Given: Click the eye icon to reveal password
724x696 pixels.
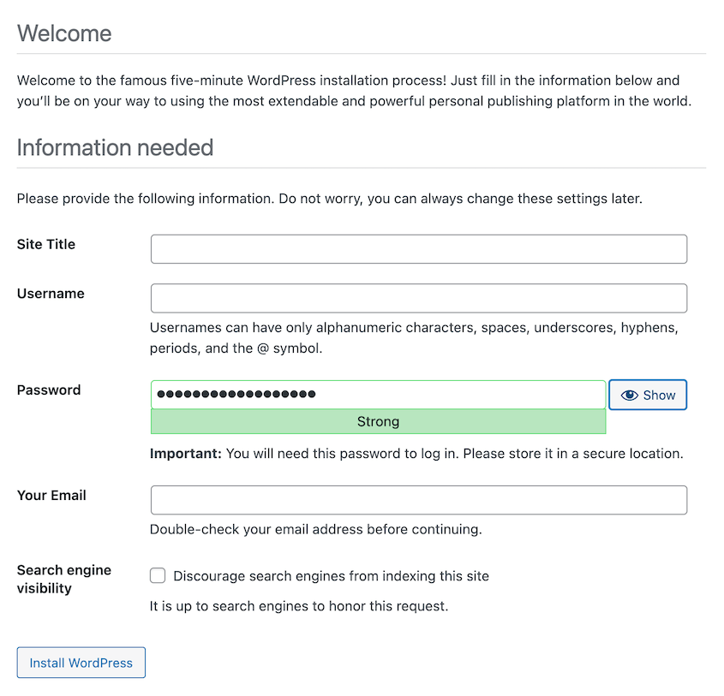Looking at the screenshot, I should tap(631, 395).
